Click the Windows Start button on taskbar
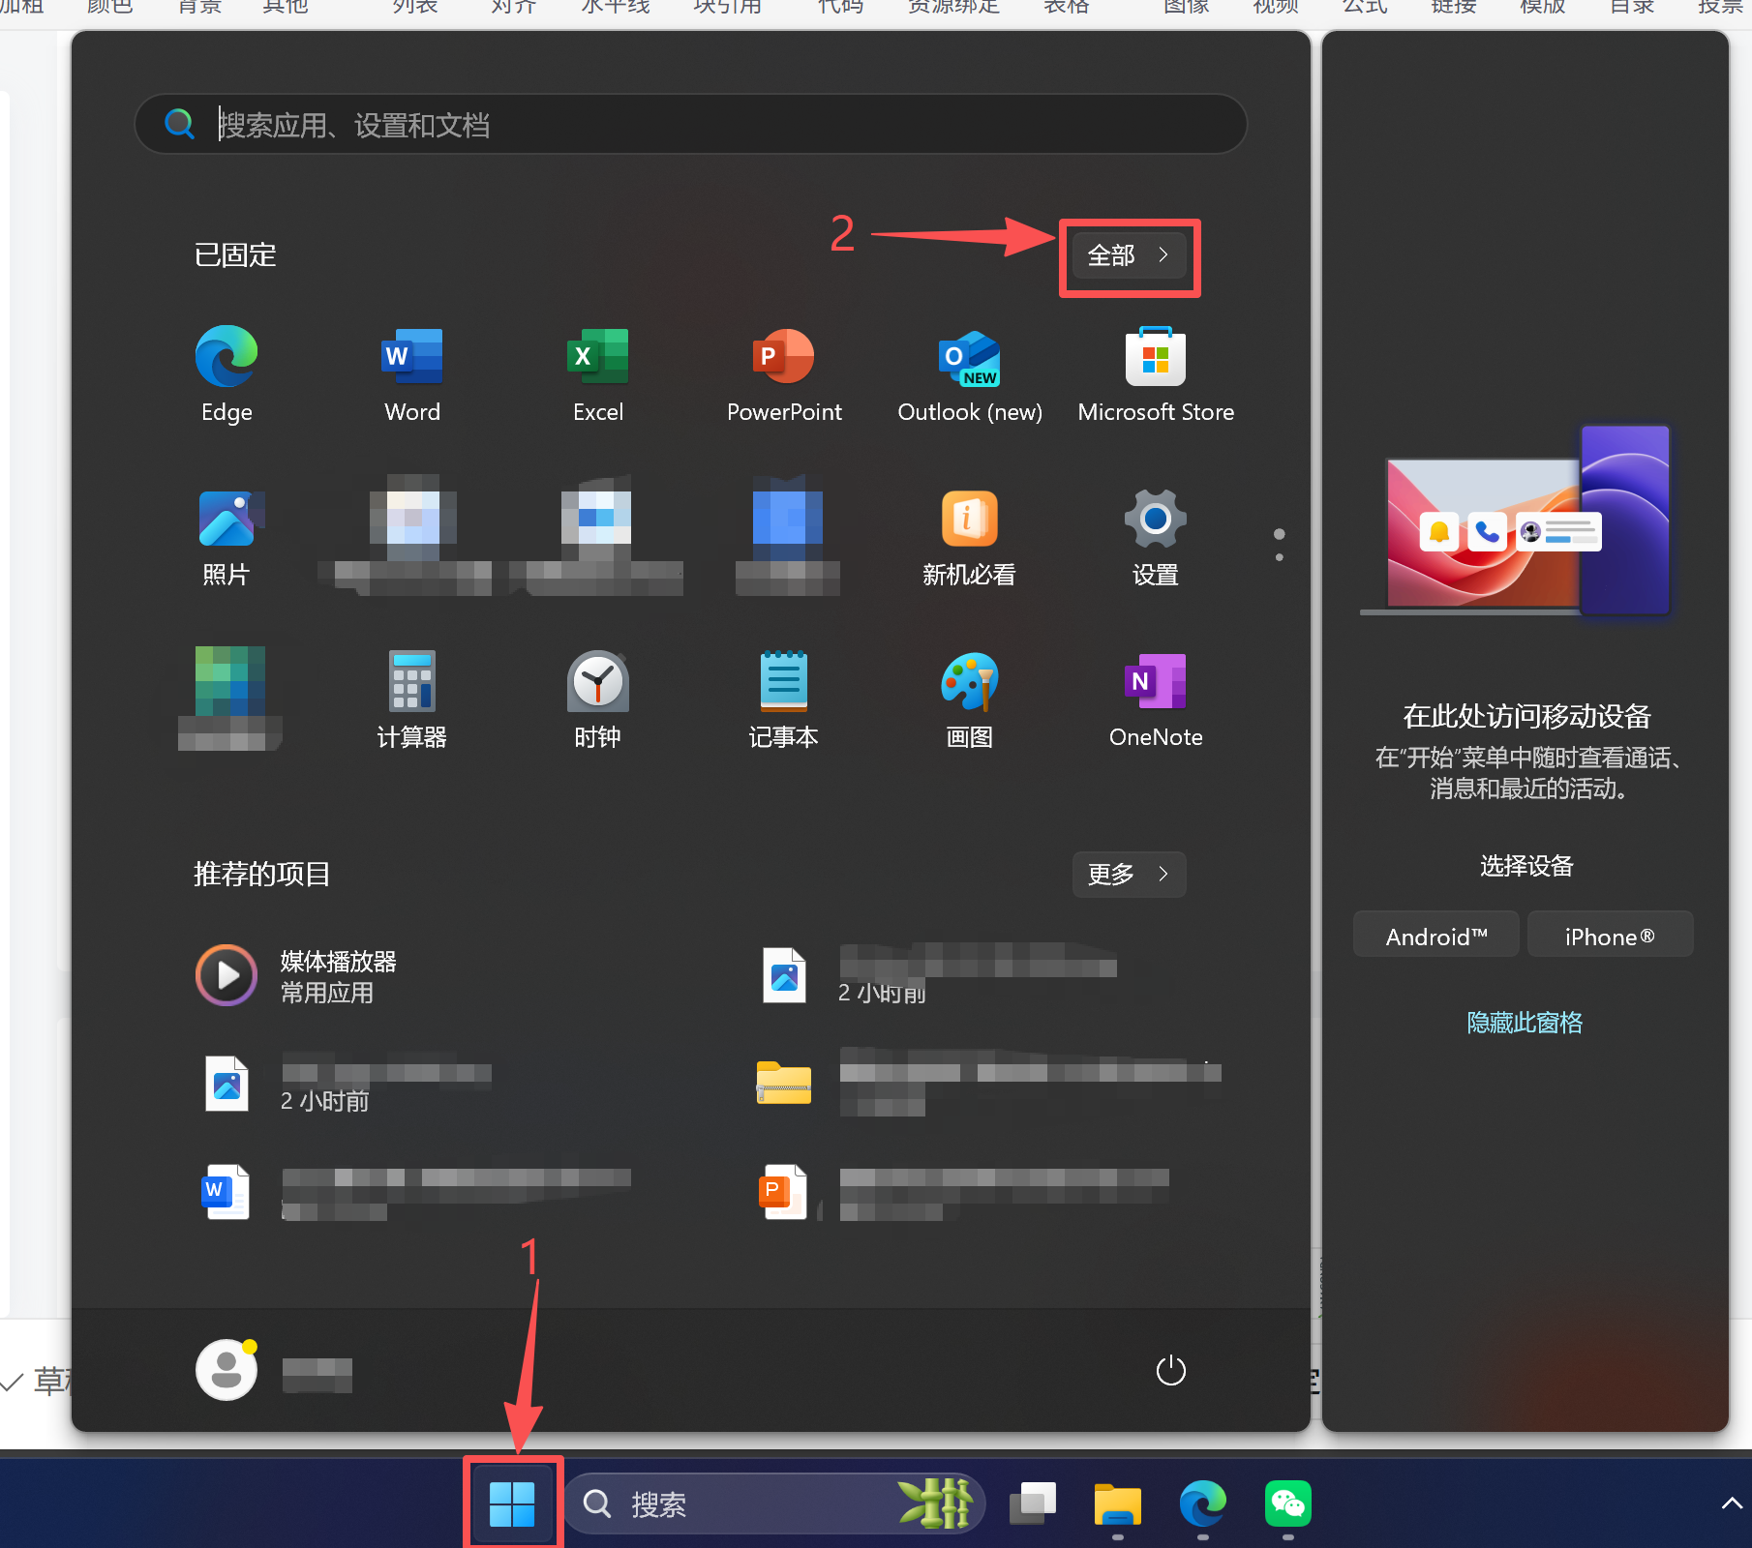 (512, 1504)
